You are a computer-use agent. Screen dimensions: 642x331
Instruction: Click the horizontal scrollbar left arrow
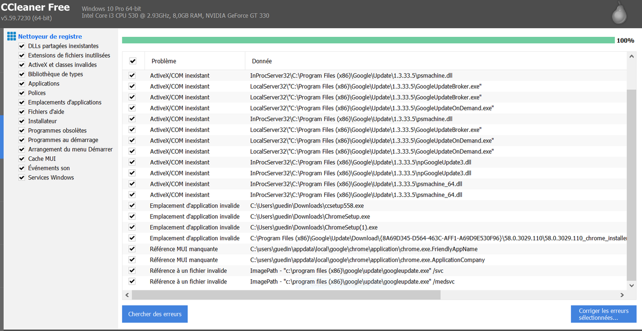(127, 295)
